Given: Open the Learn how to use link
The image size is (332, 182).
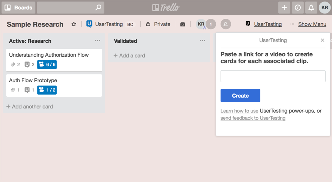Looking at the screenshot, I should tap(239, 111).
